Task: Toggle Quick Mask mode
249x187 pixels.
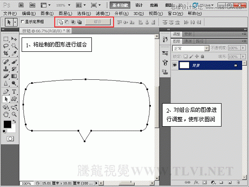Action: pos(10,139)
